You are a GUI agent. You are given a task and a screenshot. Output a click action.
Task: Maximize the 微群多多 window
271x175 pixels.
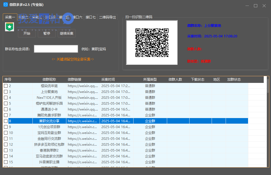tap(256, 6)
